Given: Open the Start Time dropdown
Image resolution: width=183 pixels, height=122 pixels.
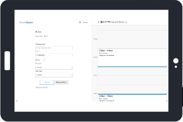Looking at the screenshot, I should pyautogui.click(x=54, y=75).
